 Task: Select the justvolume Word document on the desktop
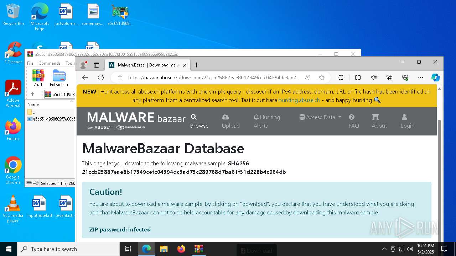[x=66, y=15]
